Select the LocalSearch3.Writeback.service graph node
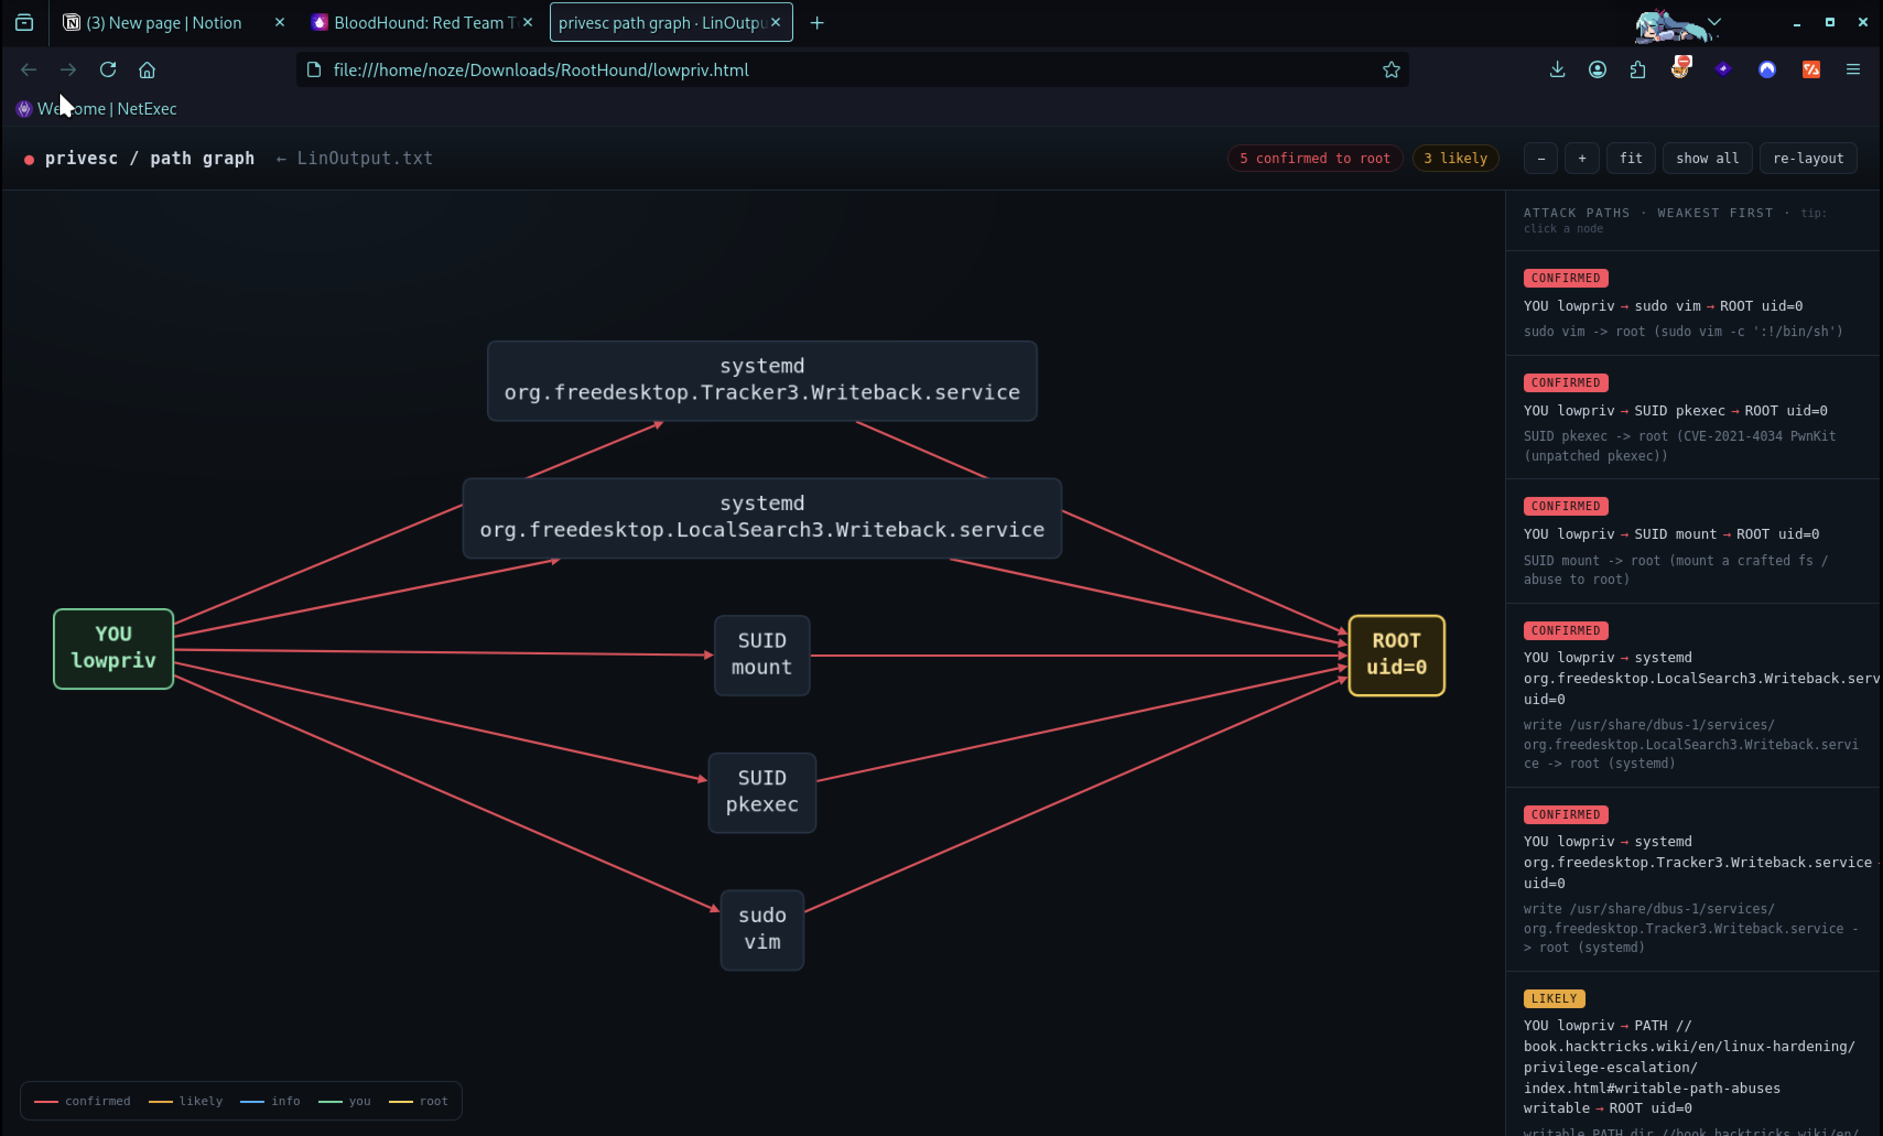The width and height of the screenshot is (1883, 1136). tap(762, 518)
